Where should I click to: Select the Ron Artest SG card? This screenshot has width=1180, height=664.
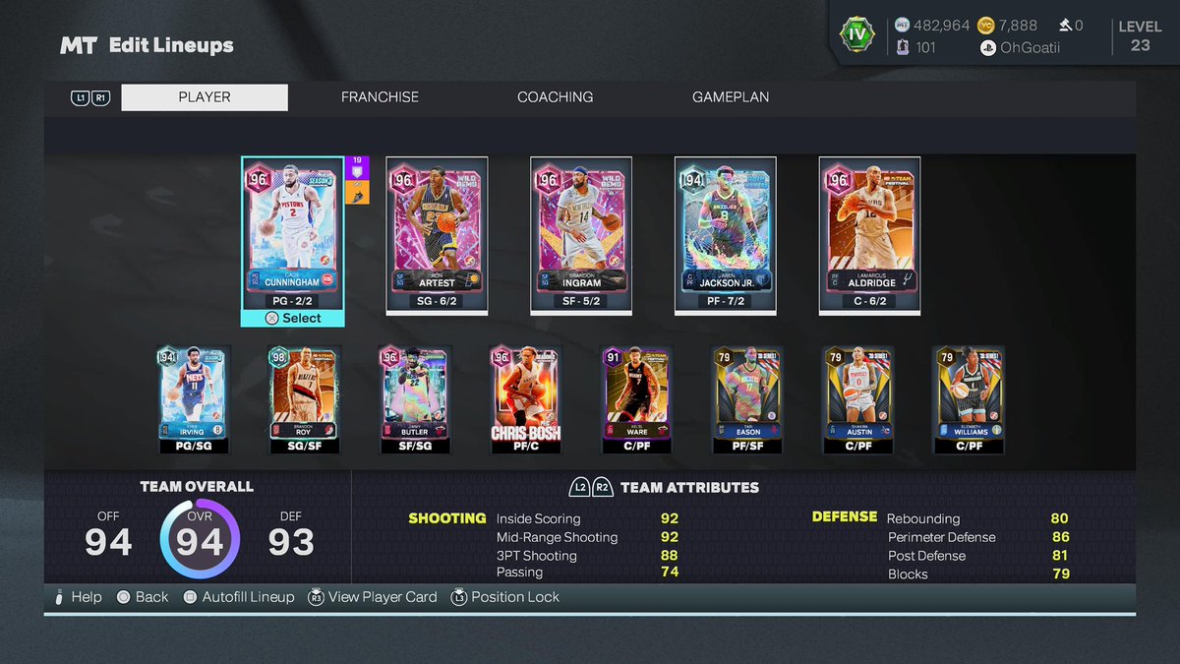437,234
